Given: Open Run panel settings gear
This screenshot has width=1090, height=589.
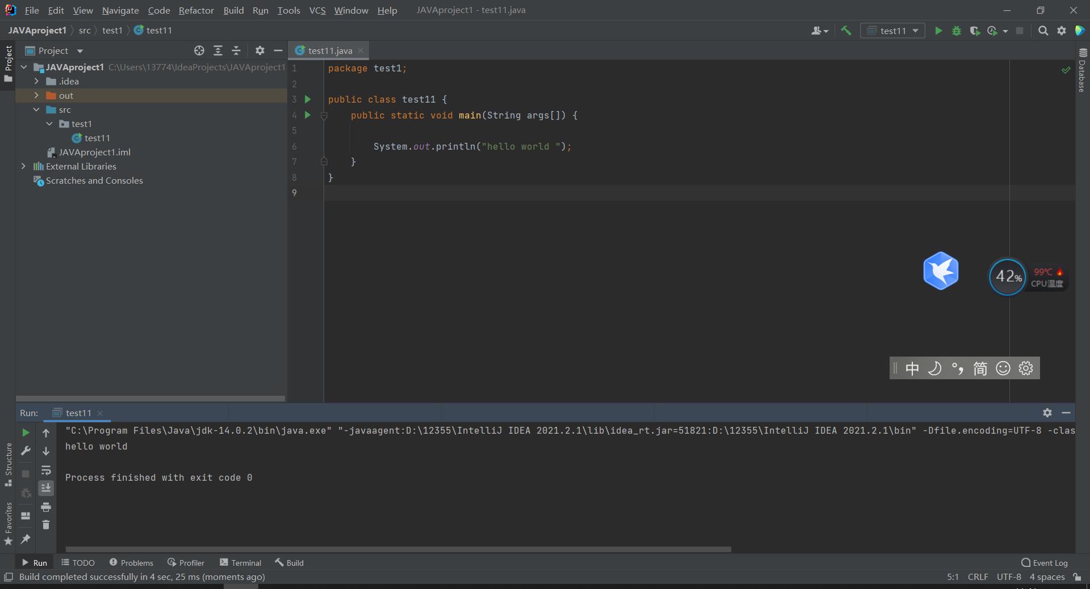Looking at the screenshot, I should 1047,413.
